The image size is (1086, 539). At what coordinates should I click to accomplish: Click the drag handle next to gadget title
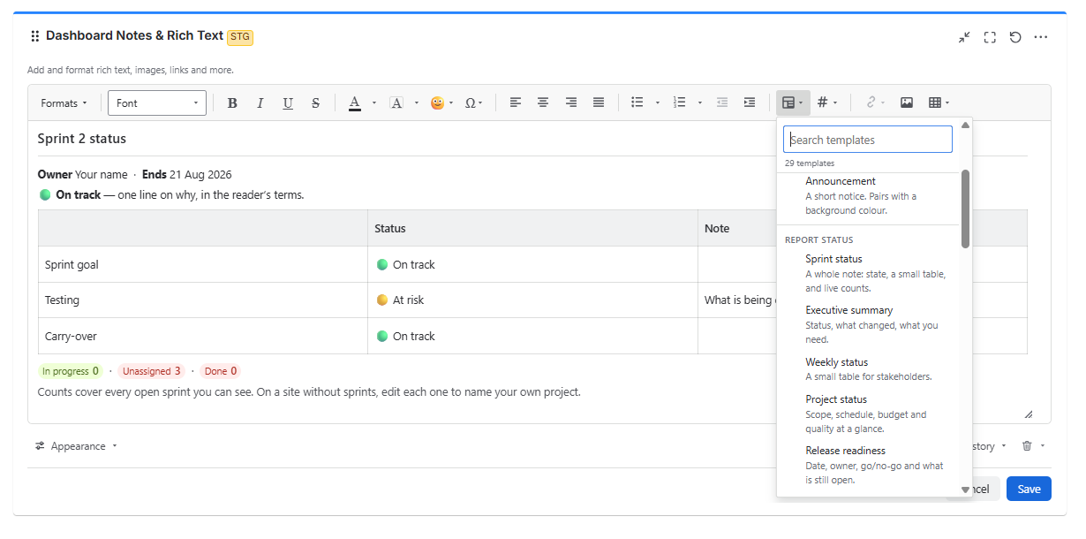tap(35, 36)
